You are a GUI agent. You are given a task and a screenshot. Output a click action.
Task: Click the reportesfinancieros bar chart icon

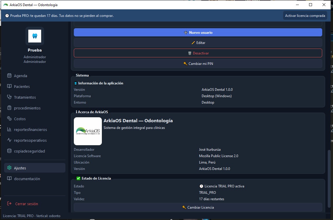click(x=9, y=129)
